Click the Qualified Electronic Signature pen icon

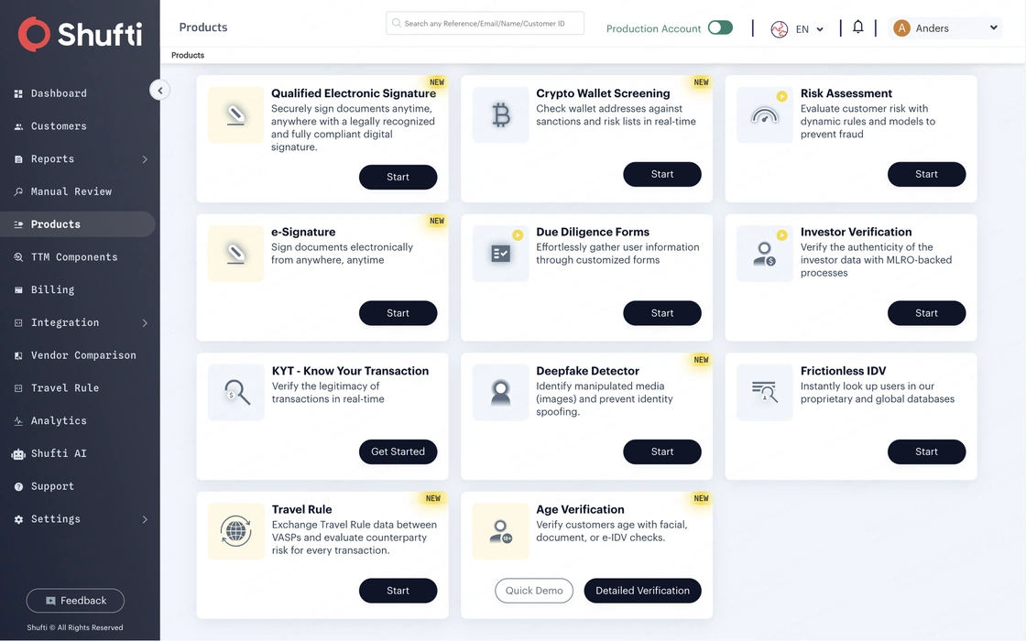pyautogui.click(x=236, y=115)
